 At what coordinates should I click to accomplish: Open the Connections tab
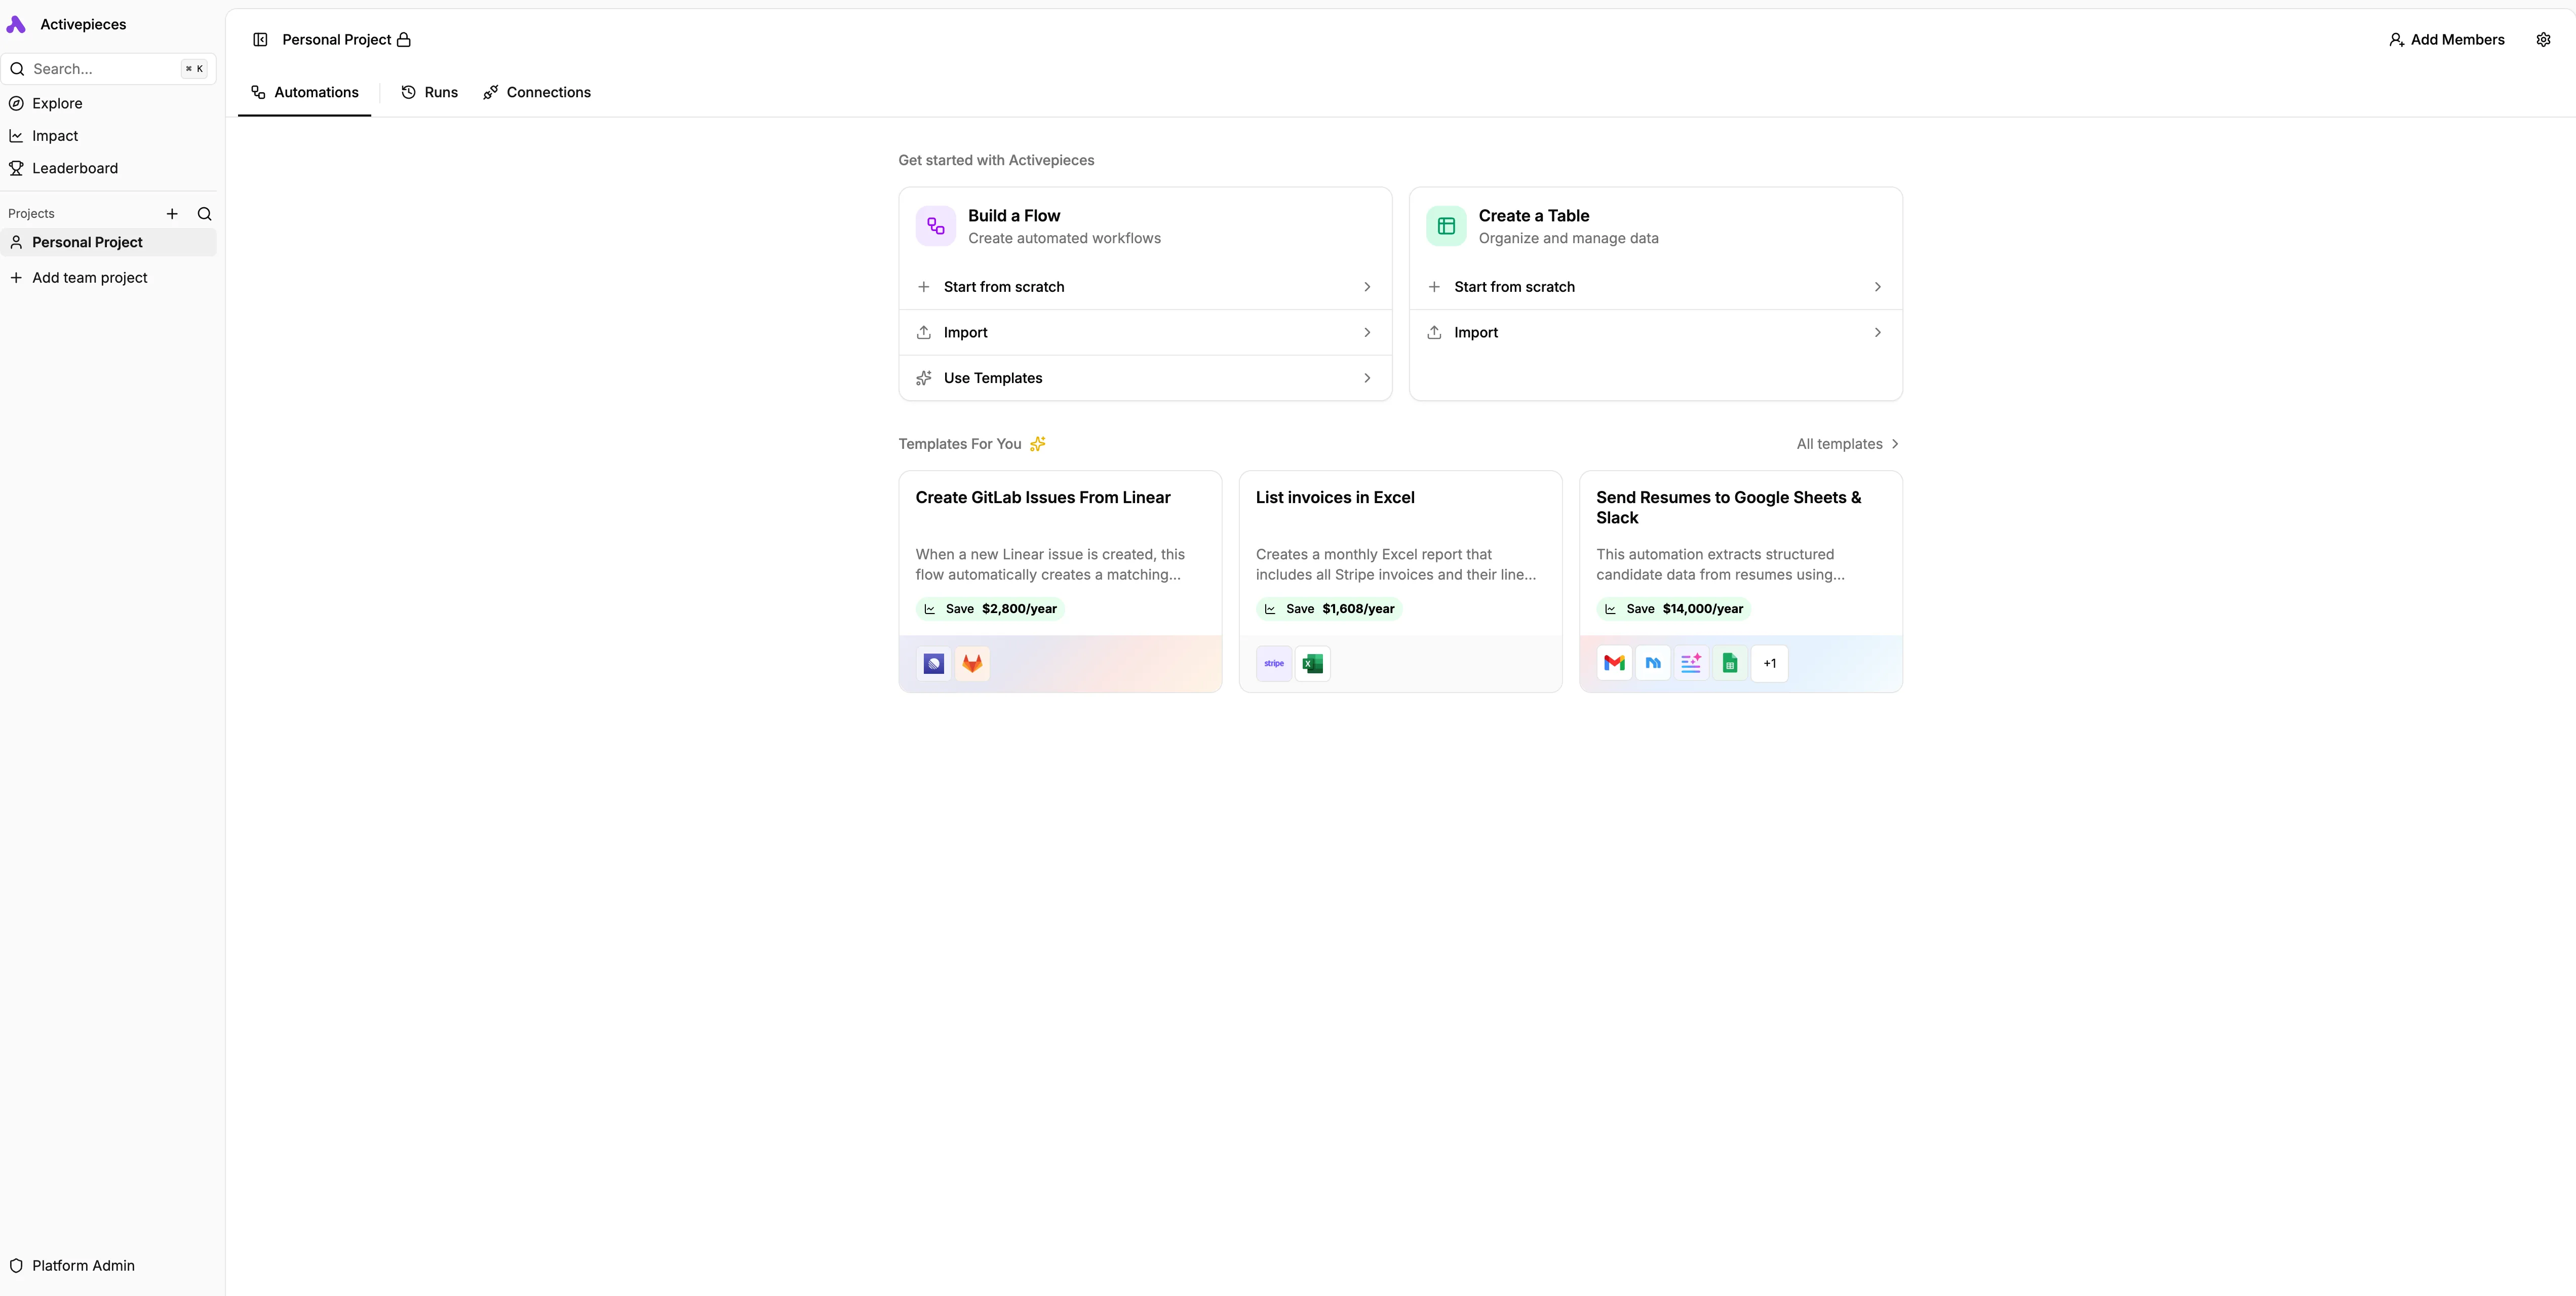point(537,92)
